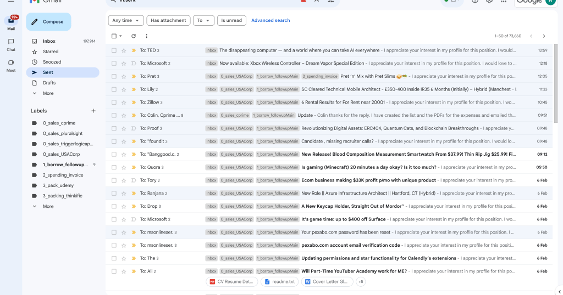
Task: Open the 1_borrow_followup label in sidebar
Action: [x=65, y=164]
